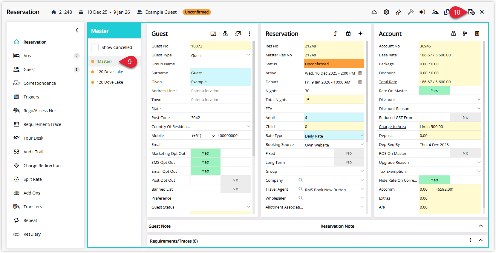The width and height of the screenshot is (496, 253).
Task: Toggle SMS Opt Out switch
Action: point(206,162)
